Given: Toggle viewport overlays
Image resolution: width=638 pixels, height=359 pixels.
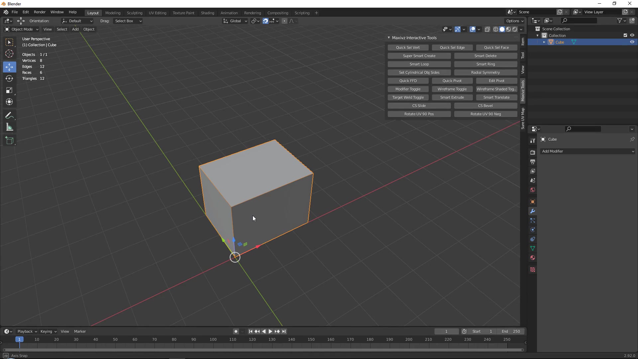Looking at the screenshot, I should [473, 30].
